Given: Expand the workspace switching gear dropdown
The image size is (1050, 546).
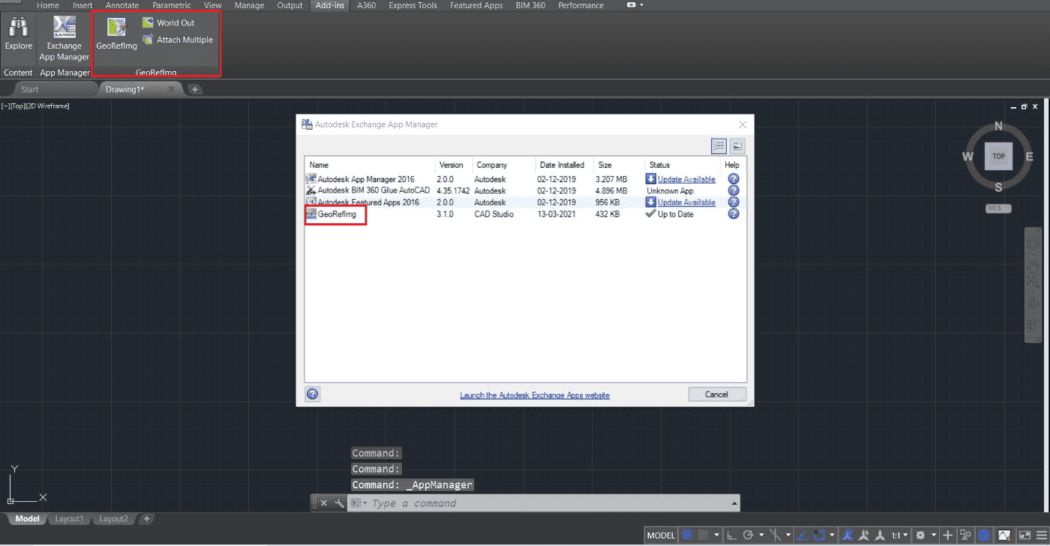Looking at the screenshot, I should click(934, 536).
